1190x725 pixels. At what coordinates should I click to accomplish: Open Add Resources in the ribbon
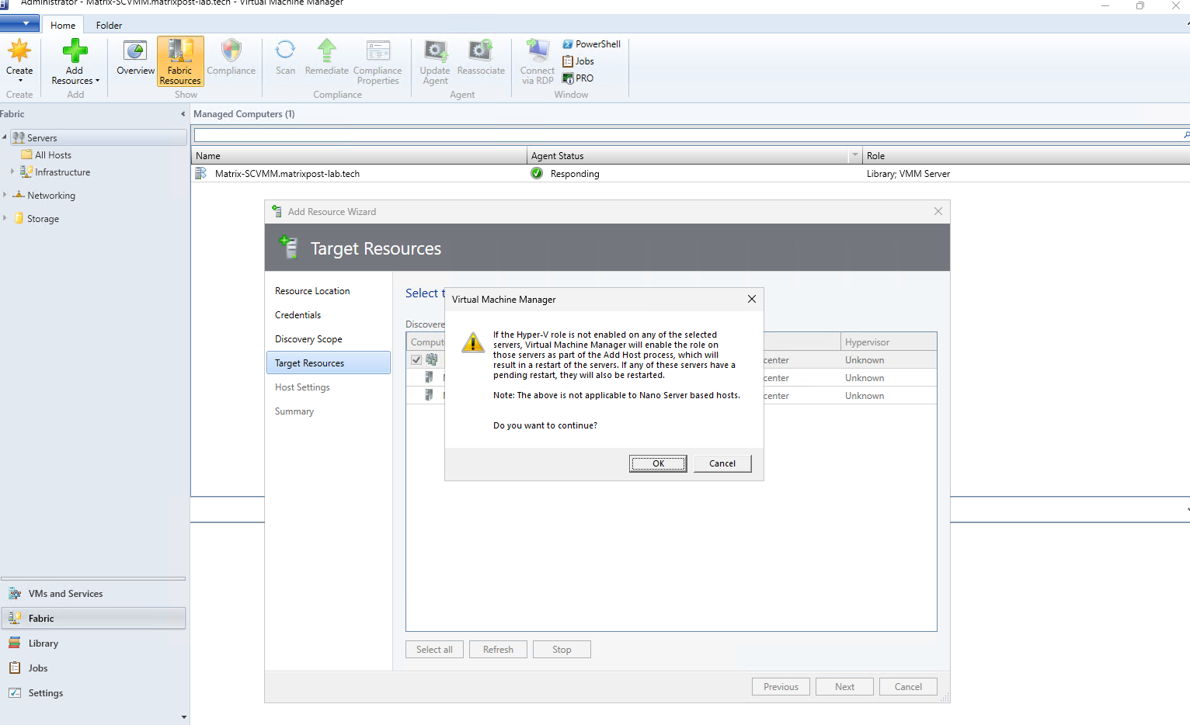75,61
